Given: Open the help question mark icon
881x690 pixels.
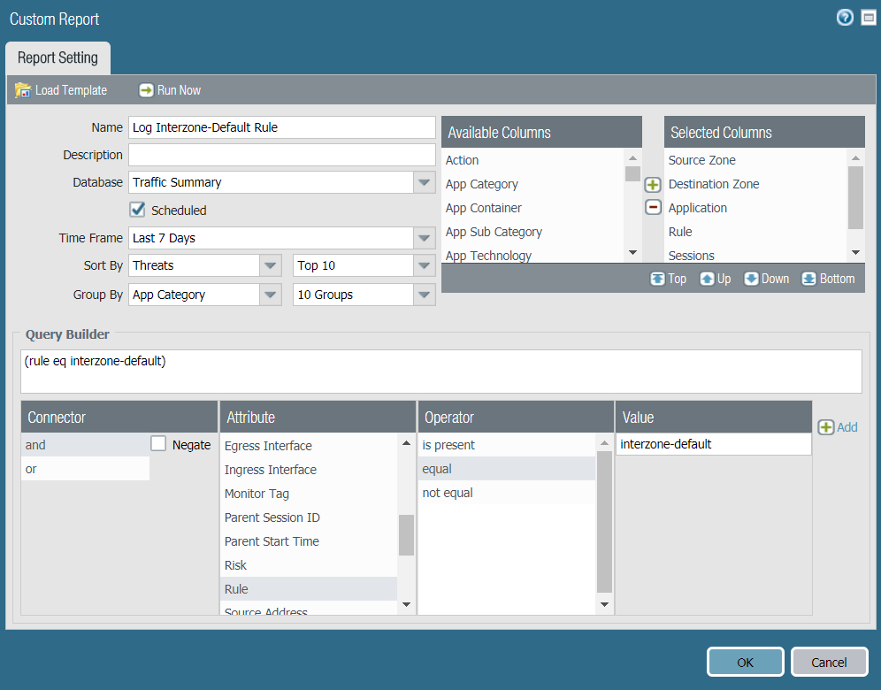Looking at the screenshot, I should 845,18.
